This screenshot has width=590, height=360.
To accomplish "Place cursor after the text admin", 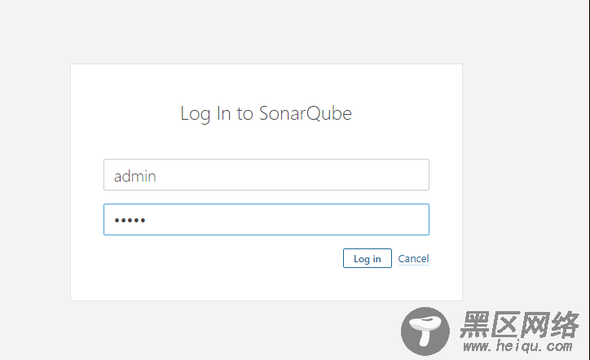I will 157,176.
